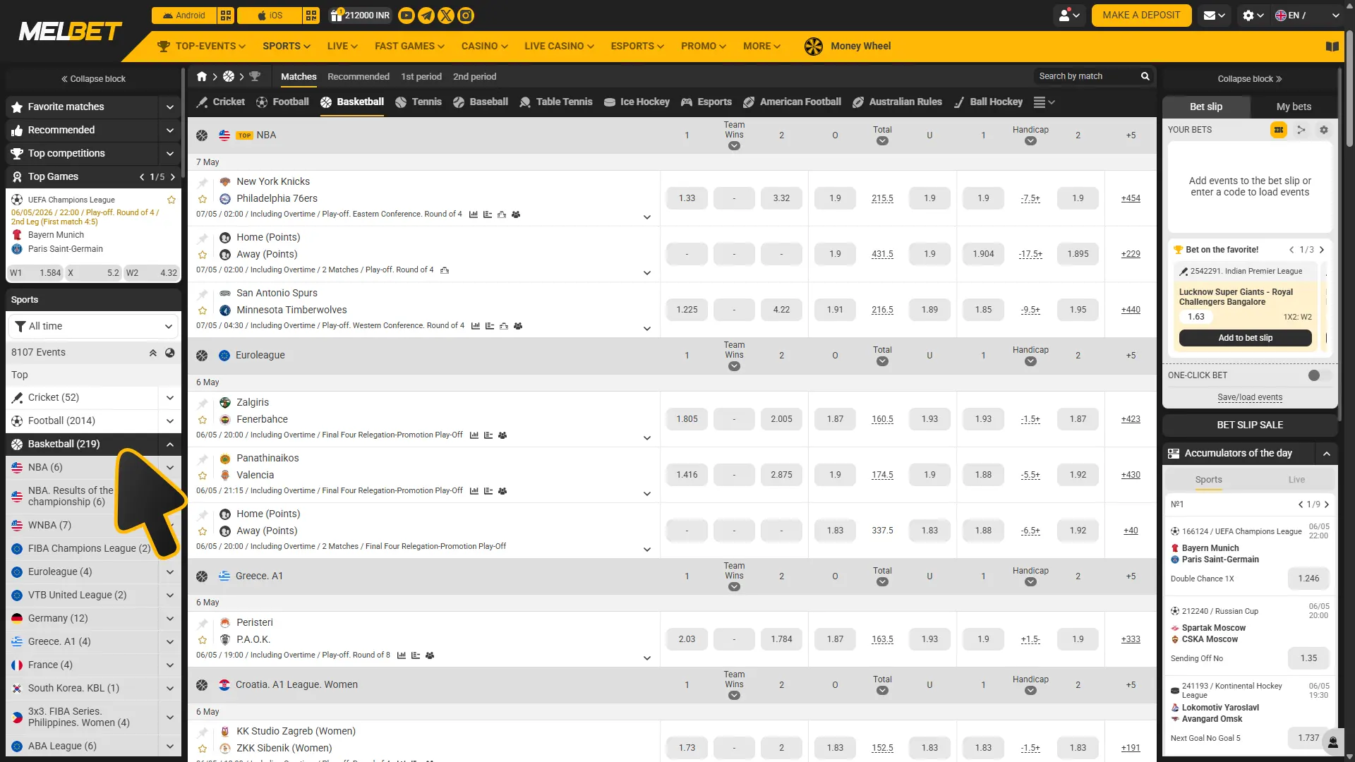Open the Telegram social icon
This screenshot has width=1355, height=762.
426,16
